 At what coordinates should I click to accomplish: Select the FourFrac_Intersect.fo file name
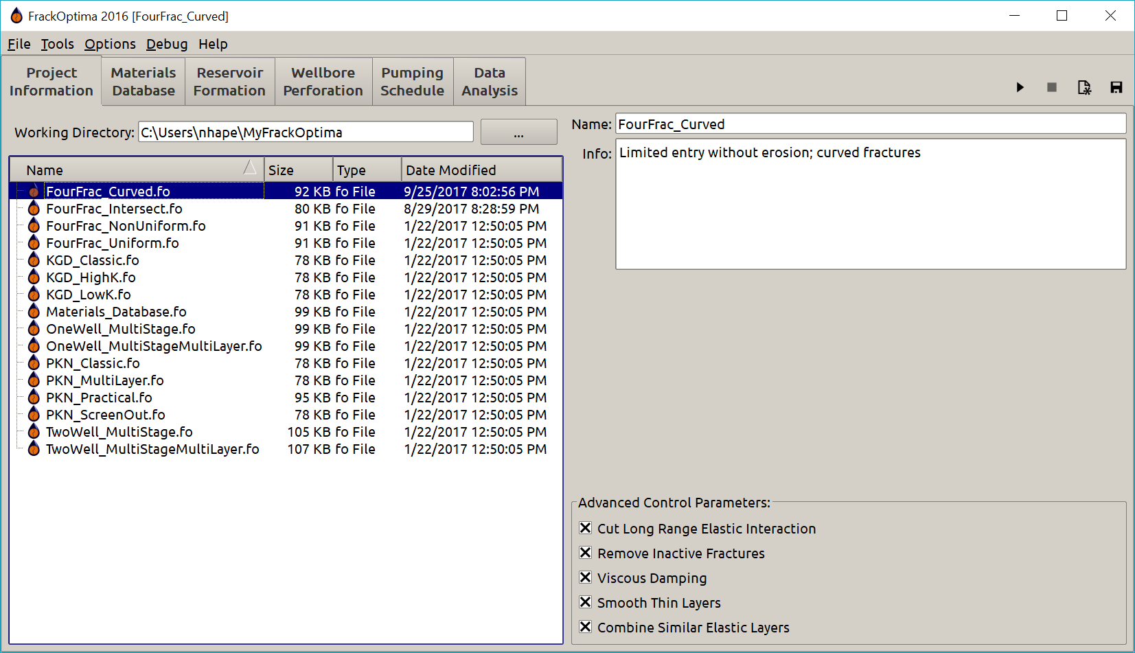tap(114, 208)
